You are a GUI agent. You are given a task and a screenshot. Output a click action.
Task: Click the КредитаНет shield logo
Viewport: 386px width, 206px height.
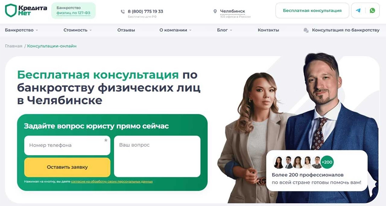click(10, 10)
